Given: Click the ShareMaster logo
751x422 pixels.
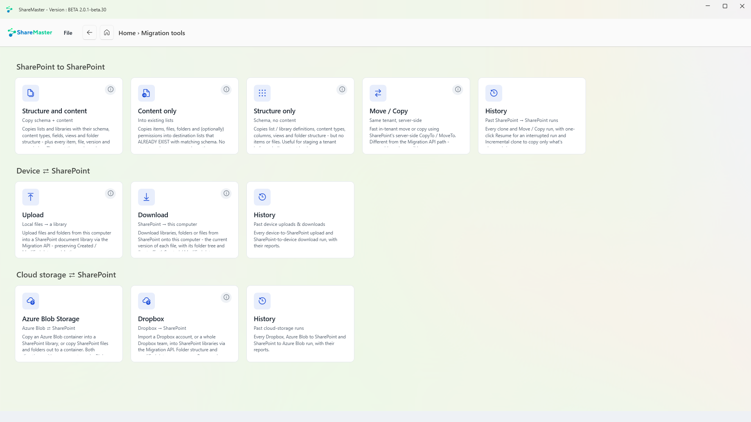Looking at the screenshot, I should tap(30, 32).
